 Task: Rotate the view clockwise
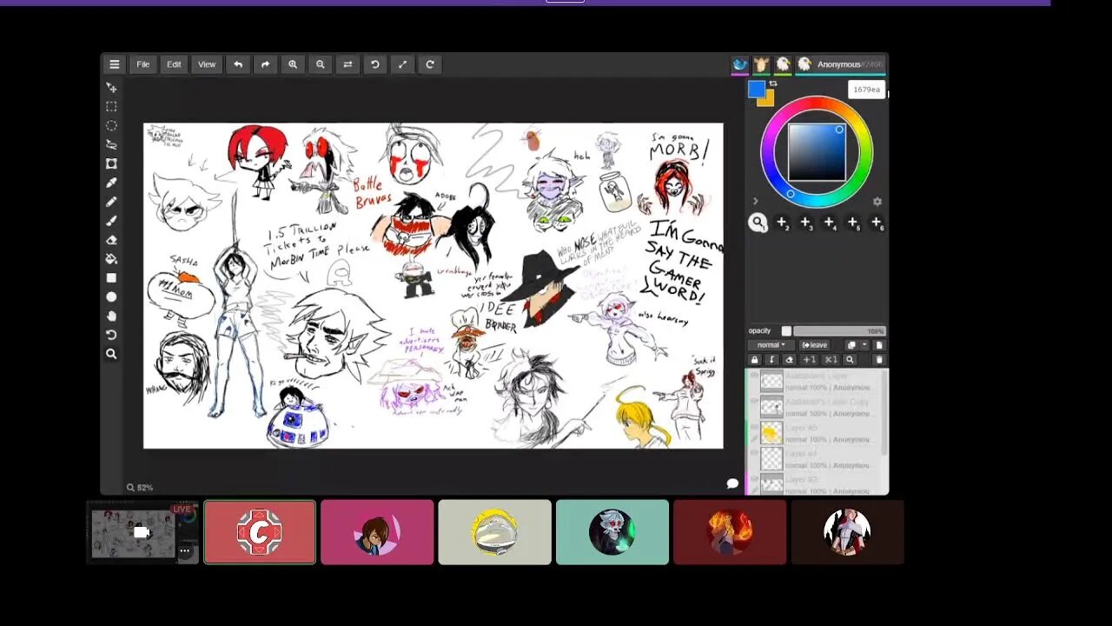(x=430, y=64)
